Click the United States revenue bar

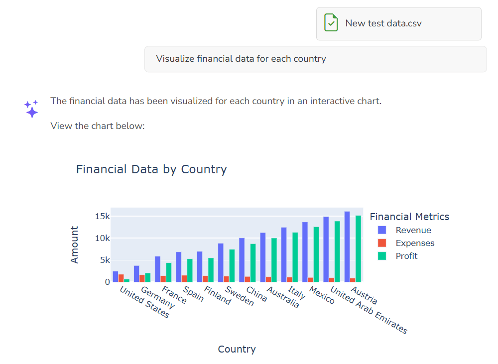(116, 276)
